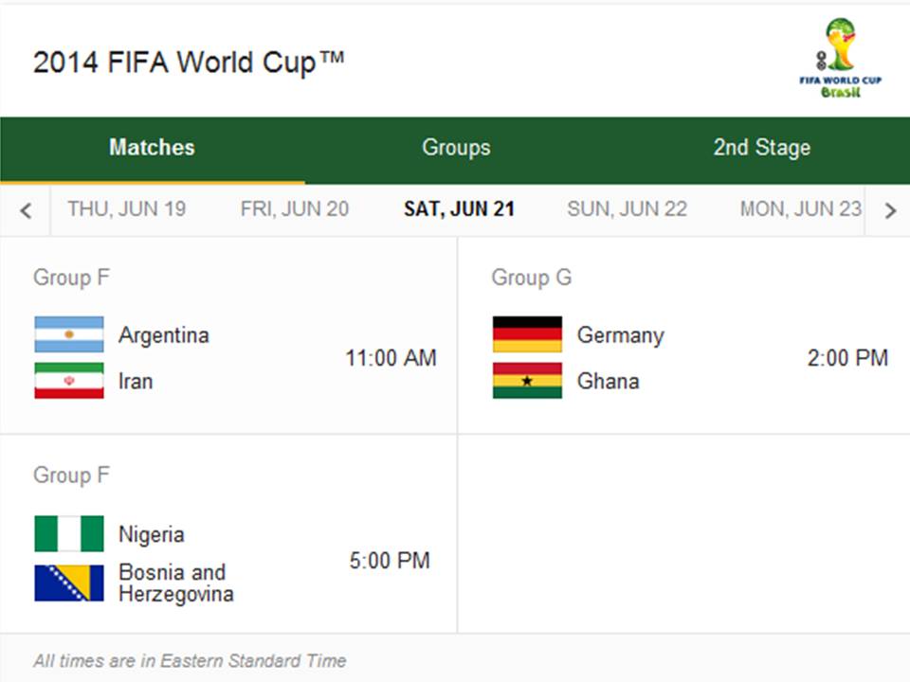Select the Matches tab
The image size is (910, 682).
coord(152,148)
